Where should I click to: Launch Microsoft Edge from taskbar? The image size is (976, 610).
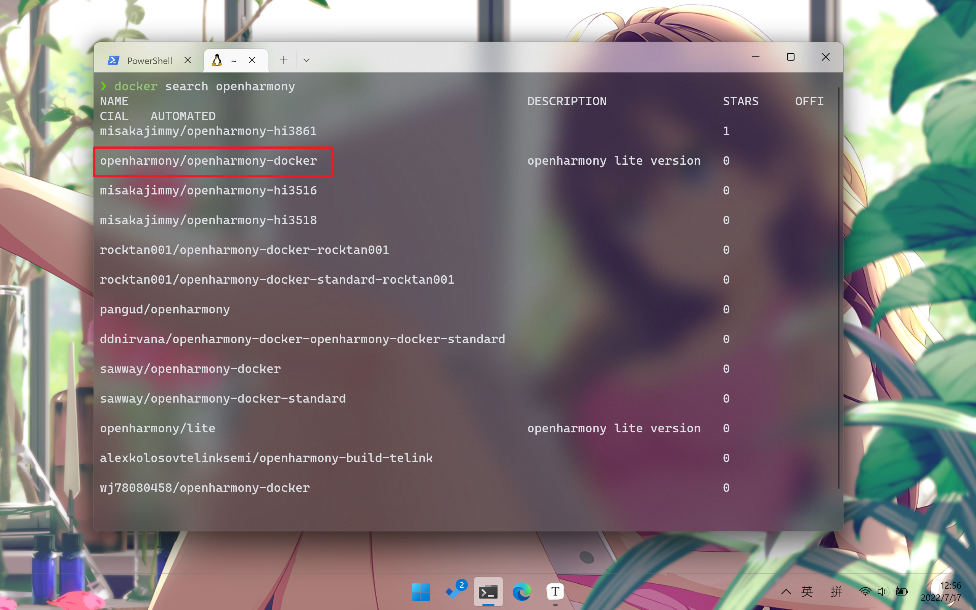coord(522,592)
